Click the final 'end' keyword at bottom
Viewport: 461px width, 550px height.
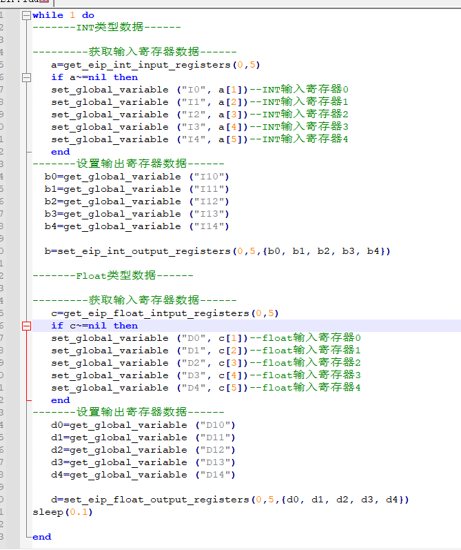click(x=42, y=537)
